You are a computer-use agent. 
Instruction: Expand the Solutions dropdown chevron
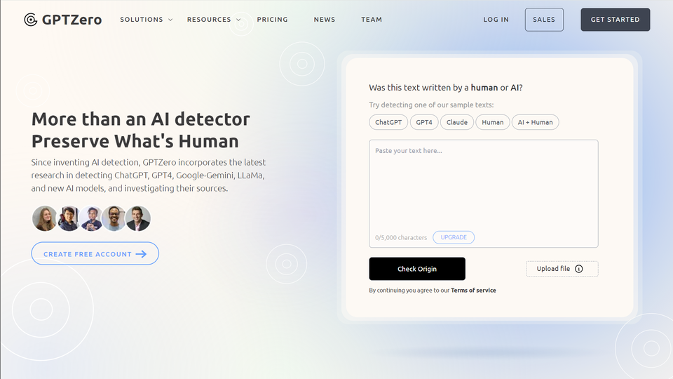[170, 20]
